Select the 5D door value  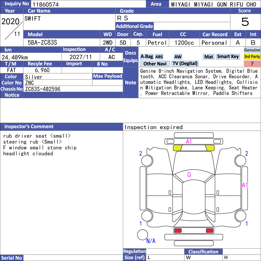[x=123, y=43]
